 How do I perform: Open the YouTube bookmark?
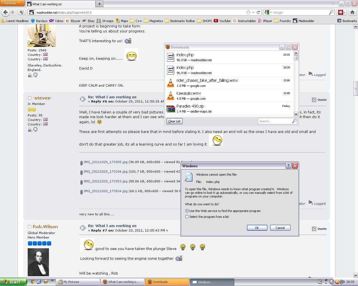click(x=222, y=21)
